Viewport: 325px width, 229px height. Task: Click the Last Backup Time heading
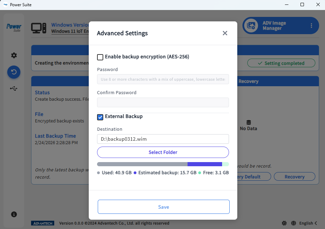pos(55,136)
